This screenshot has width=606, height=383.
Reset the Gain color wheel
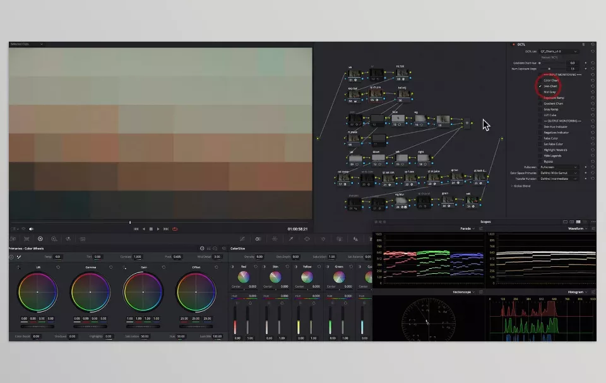click(163, 267)
